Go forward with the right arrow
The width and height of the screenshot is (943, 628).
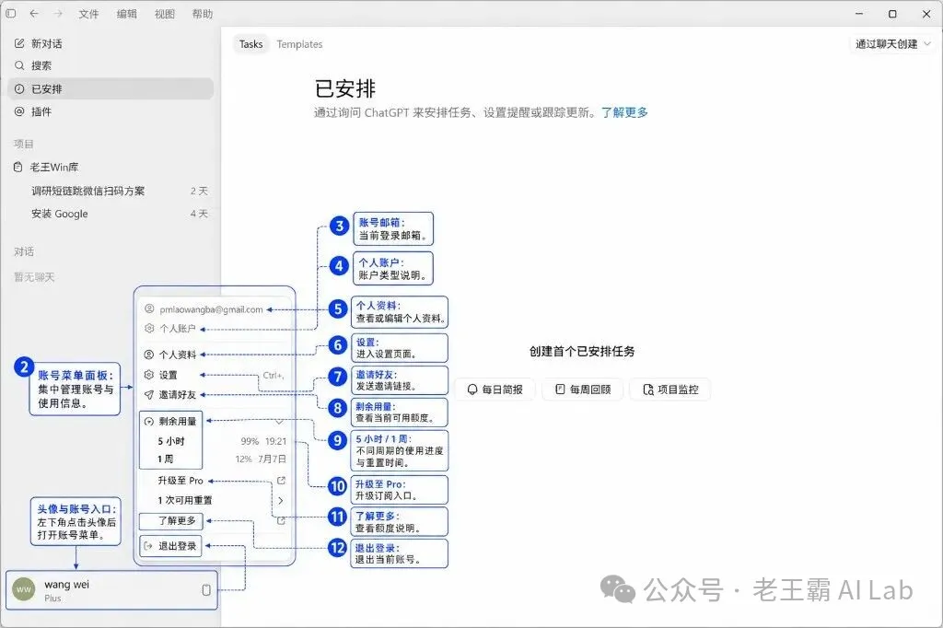coord(58,13)
